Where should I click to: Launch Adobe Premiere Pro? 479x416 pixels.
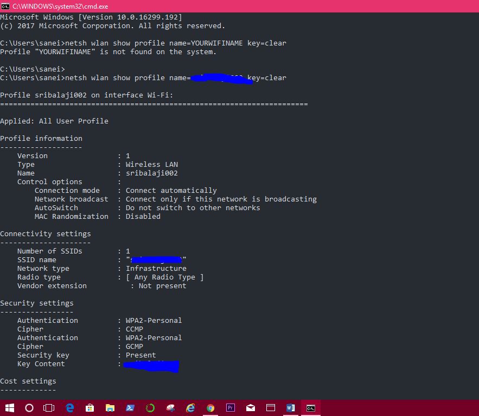tap(230, 408)
